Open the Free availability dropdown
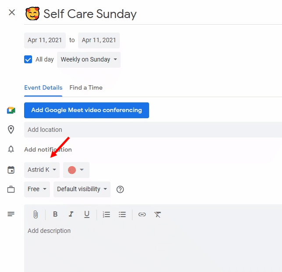This screenshot has height=272, width=282. [x=37, y=189]
